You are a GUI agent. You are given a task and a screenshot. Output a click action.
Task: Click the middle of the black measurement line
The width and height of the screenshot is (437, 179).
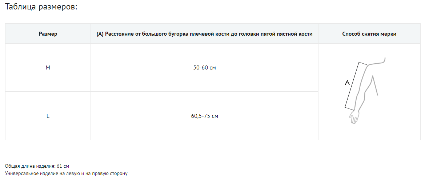[x=352, y=85]
